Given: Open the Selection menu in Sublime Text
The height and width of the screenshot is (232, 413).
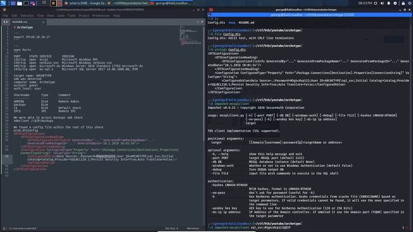Looking at the screenshot, I should coord(27,15).
